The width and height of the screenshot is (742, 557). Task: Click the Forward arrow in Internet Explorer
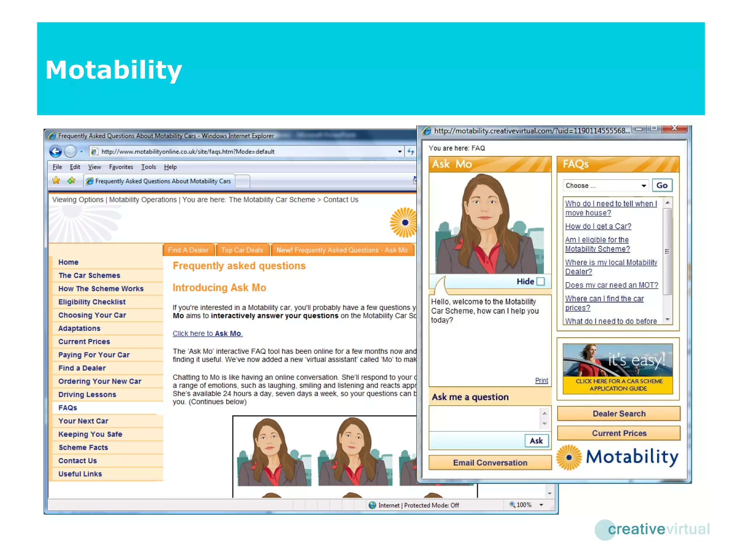tap(70, 151)
